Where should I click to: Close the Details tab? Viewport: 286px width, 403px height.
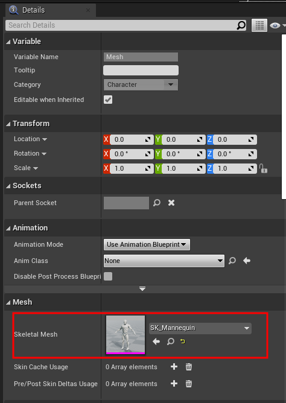click(x=88, y=10)
